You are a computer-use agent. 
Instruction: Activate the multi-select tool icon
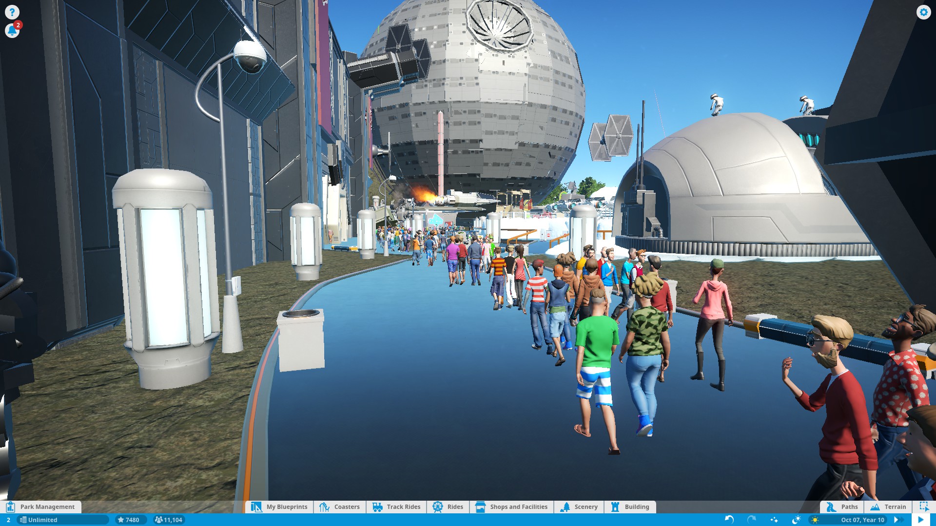coord(924,507)
